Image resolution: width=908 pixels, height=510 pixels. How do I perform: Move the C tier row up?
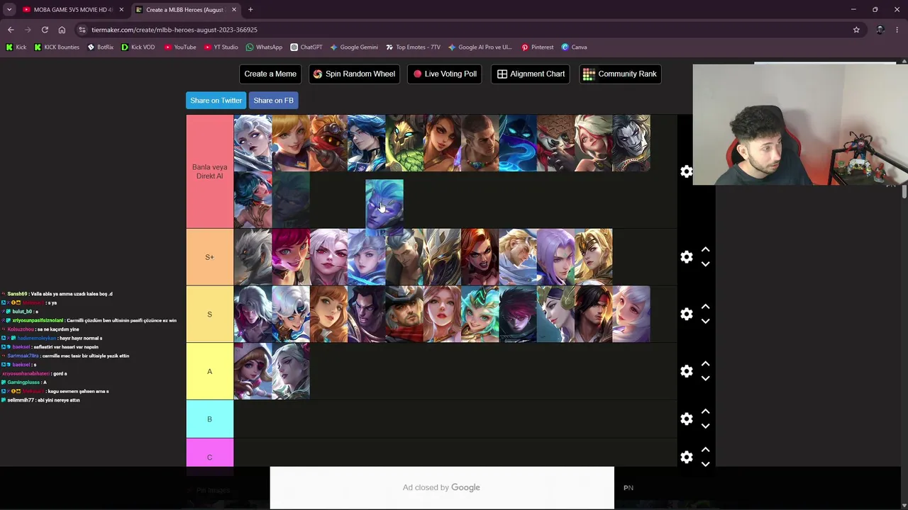[x=705, y=450]
